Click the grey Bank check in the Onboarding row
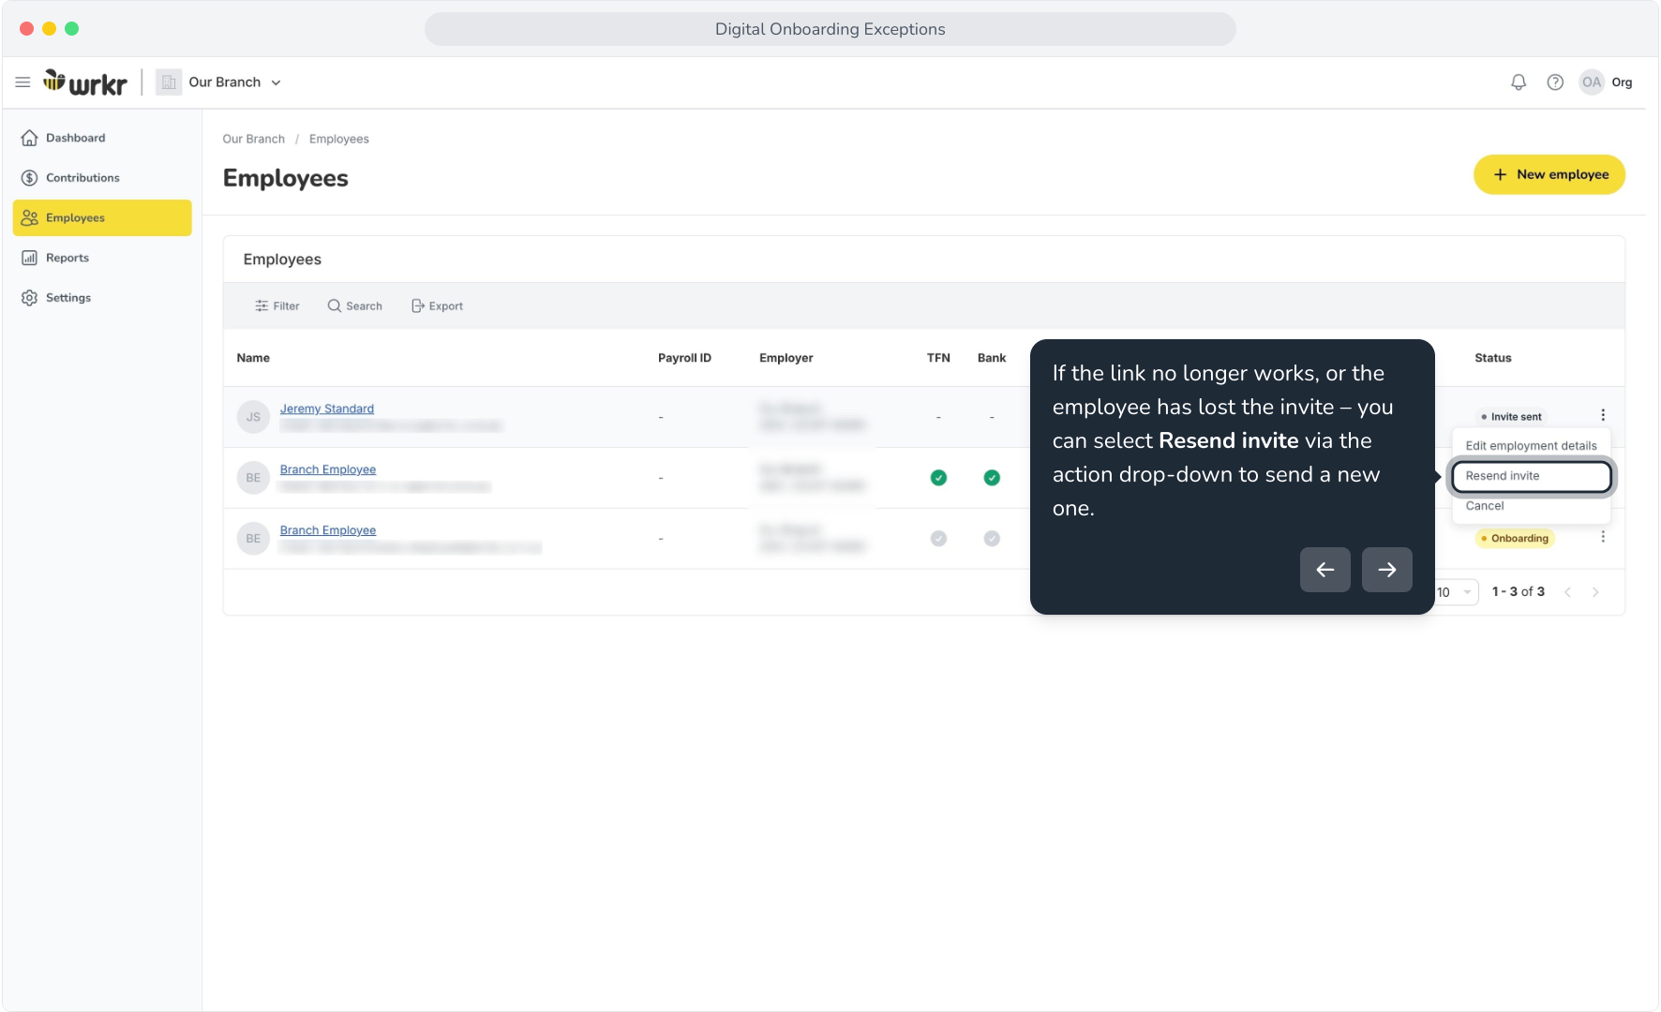1661x1012 pixels. click(x=992, y=539)
